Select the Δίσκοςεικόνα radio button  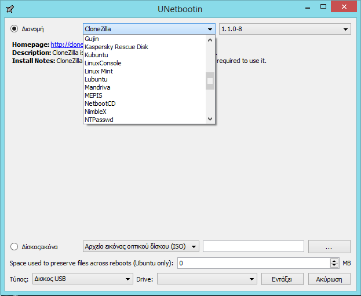click(14, 247)
